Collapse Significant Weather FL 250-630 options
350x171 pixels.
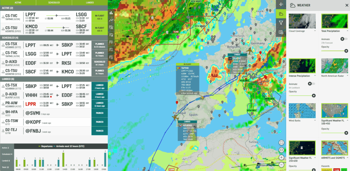315,158
